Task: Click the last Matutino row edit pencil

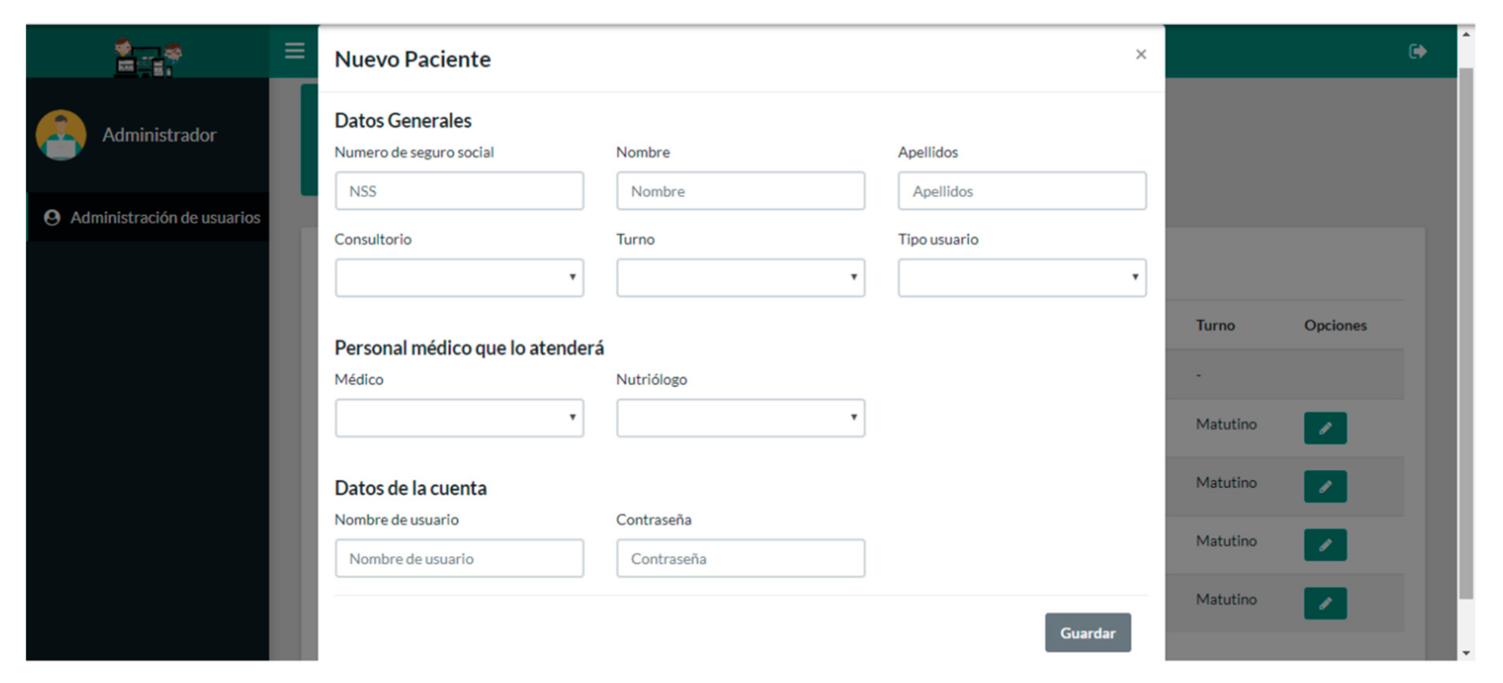Action: click(x=1325, y=603)
